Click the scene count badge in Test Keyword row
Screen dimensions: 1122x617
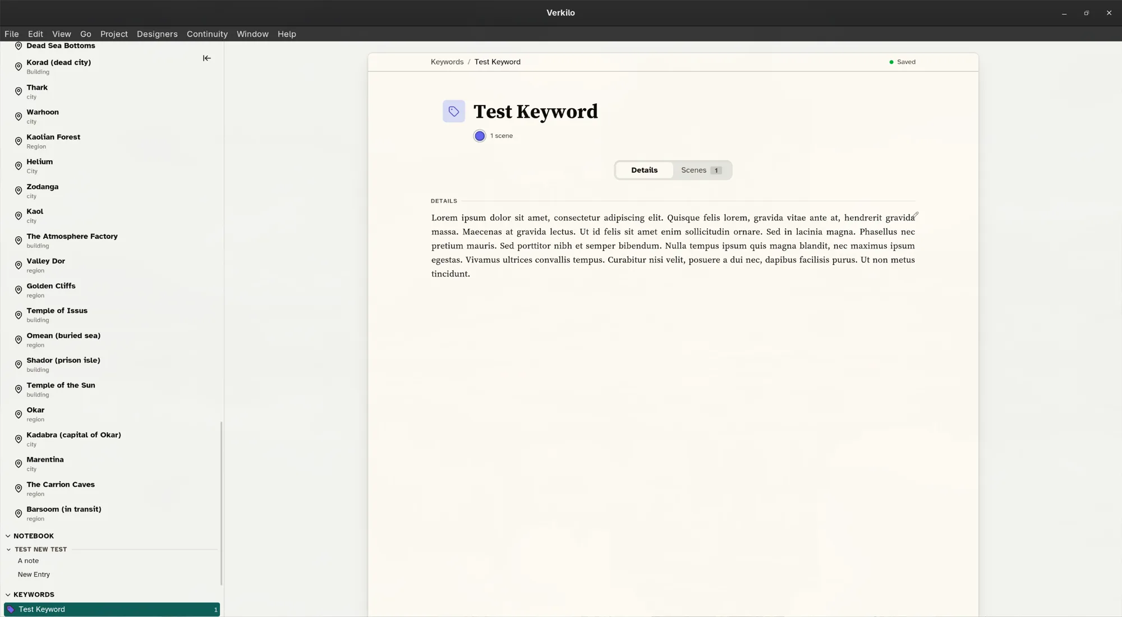click(215, 610)
